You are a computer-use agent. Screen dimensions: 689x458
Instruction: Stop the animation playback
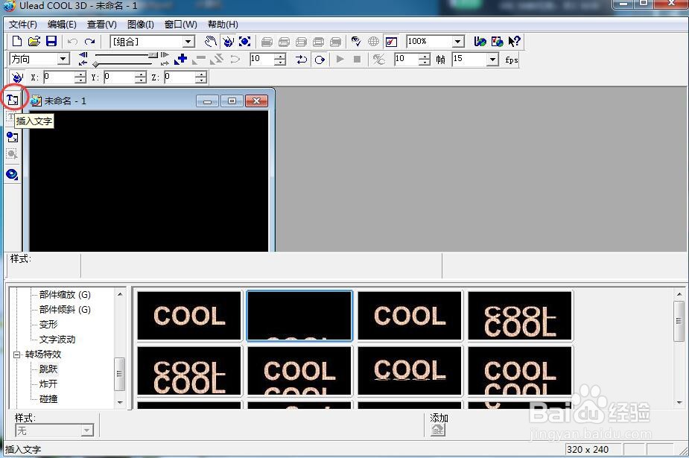tap(357, 60)
